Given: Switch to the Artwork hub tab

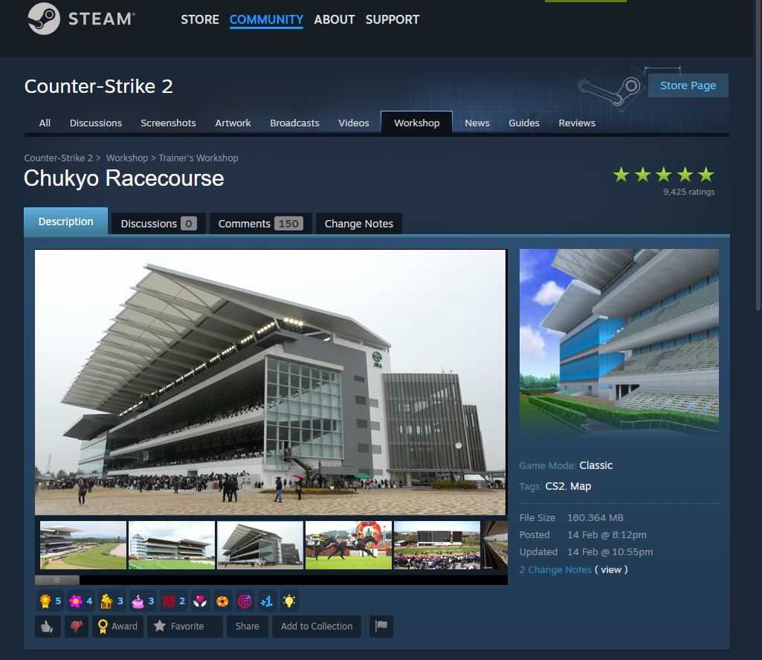Looking at the screenshot, I should (x=233, y=123).
